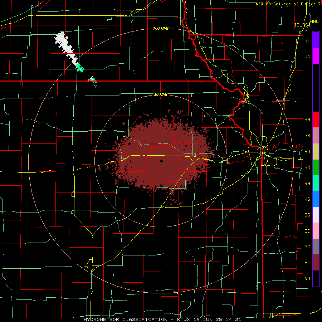
Task: Click the RA legend label
Action: click(x=307, y=184)
